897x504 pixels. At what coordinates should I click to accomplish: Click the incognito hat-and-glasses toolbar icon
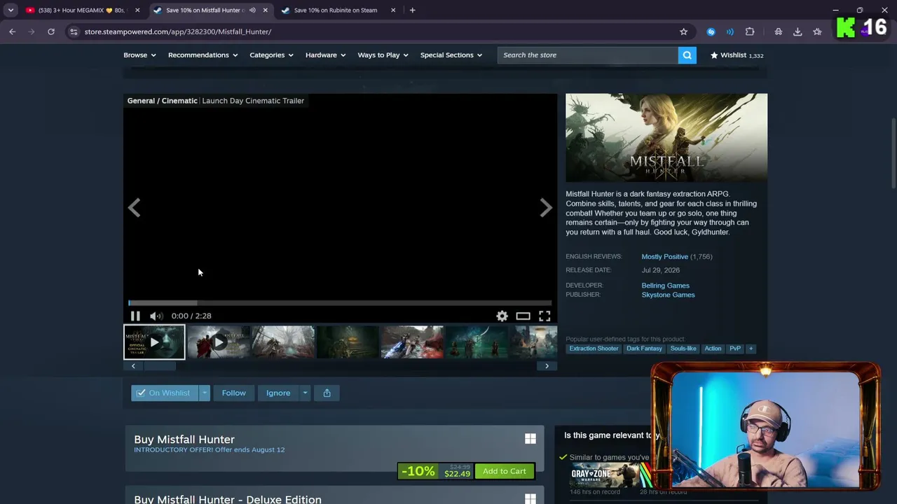point(778,31)
